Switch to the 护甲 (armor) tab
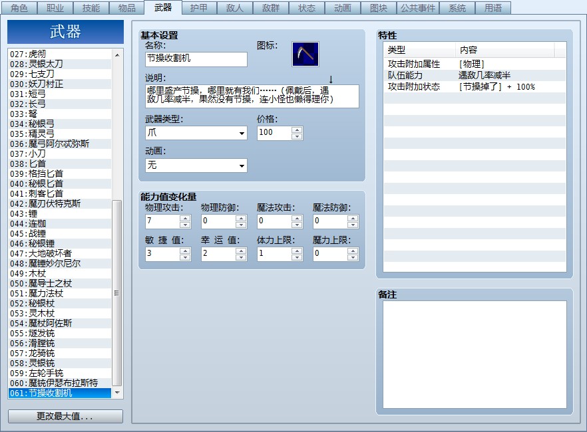This screenshot has height=432, width=587. 199,8
